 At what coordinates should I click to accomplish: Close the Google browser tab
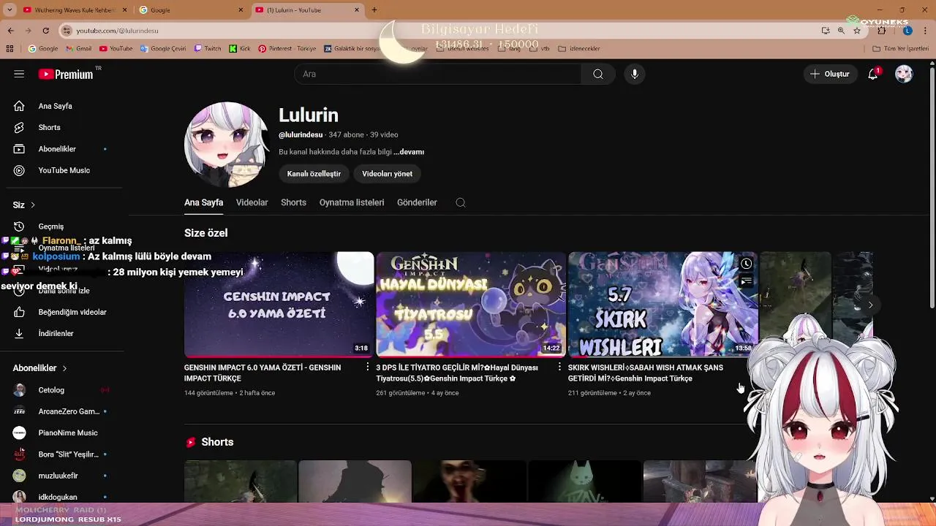pos(241,10)
